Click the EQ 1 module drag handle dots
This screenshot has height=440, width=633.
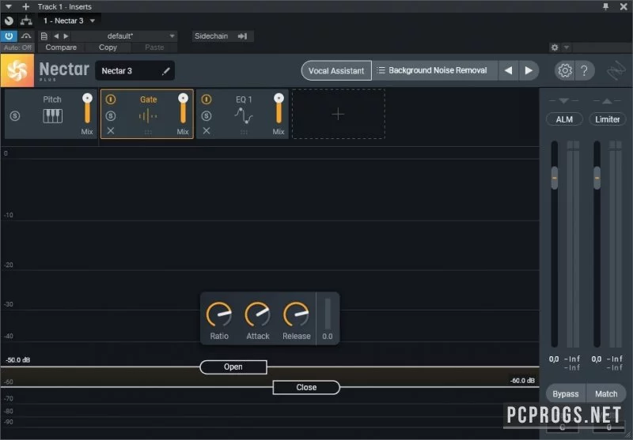pyautogui.click(x=244, y=132)
